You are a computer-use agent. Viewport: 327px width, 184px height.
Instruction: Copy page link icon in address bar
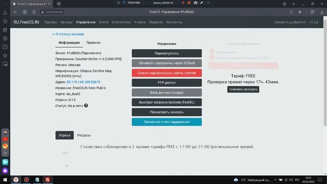coord(291,12)
